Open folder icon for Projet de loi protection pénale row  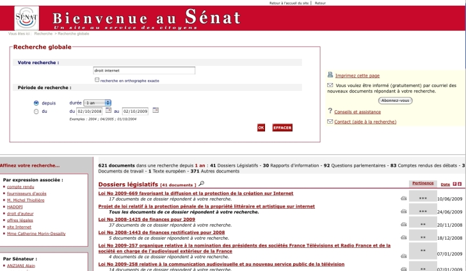tap(403, 211)
